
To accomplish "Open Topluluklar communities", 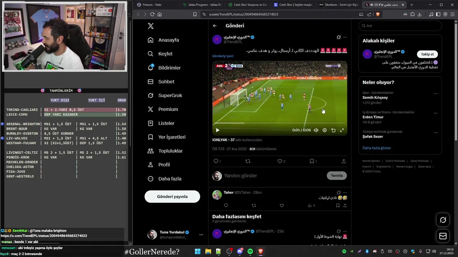I will point(165,151).
